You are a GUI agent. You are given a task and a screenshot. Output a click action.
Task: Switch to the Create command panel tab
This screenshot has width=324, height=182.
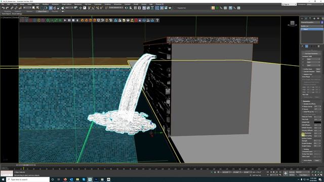point(302,19)
